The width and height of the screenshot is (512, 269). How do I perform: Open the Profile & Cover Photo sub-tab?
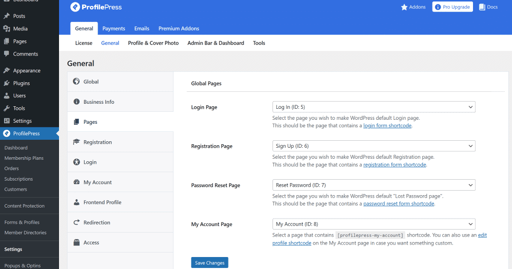pyautogui.click(x=153, y=43)
